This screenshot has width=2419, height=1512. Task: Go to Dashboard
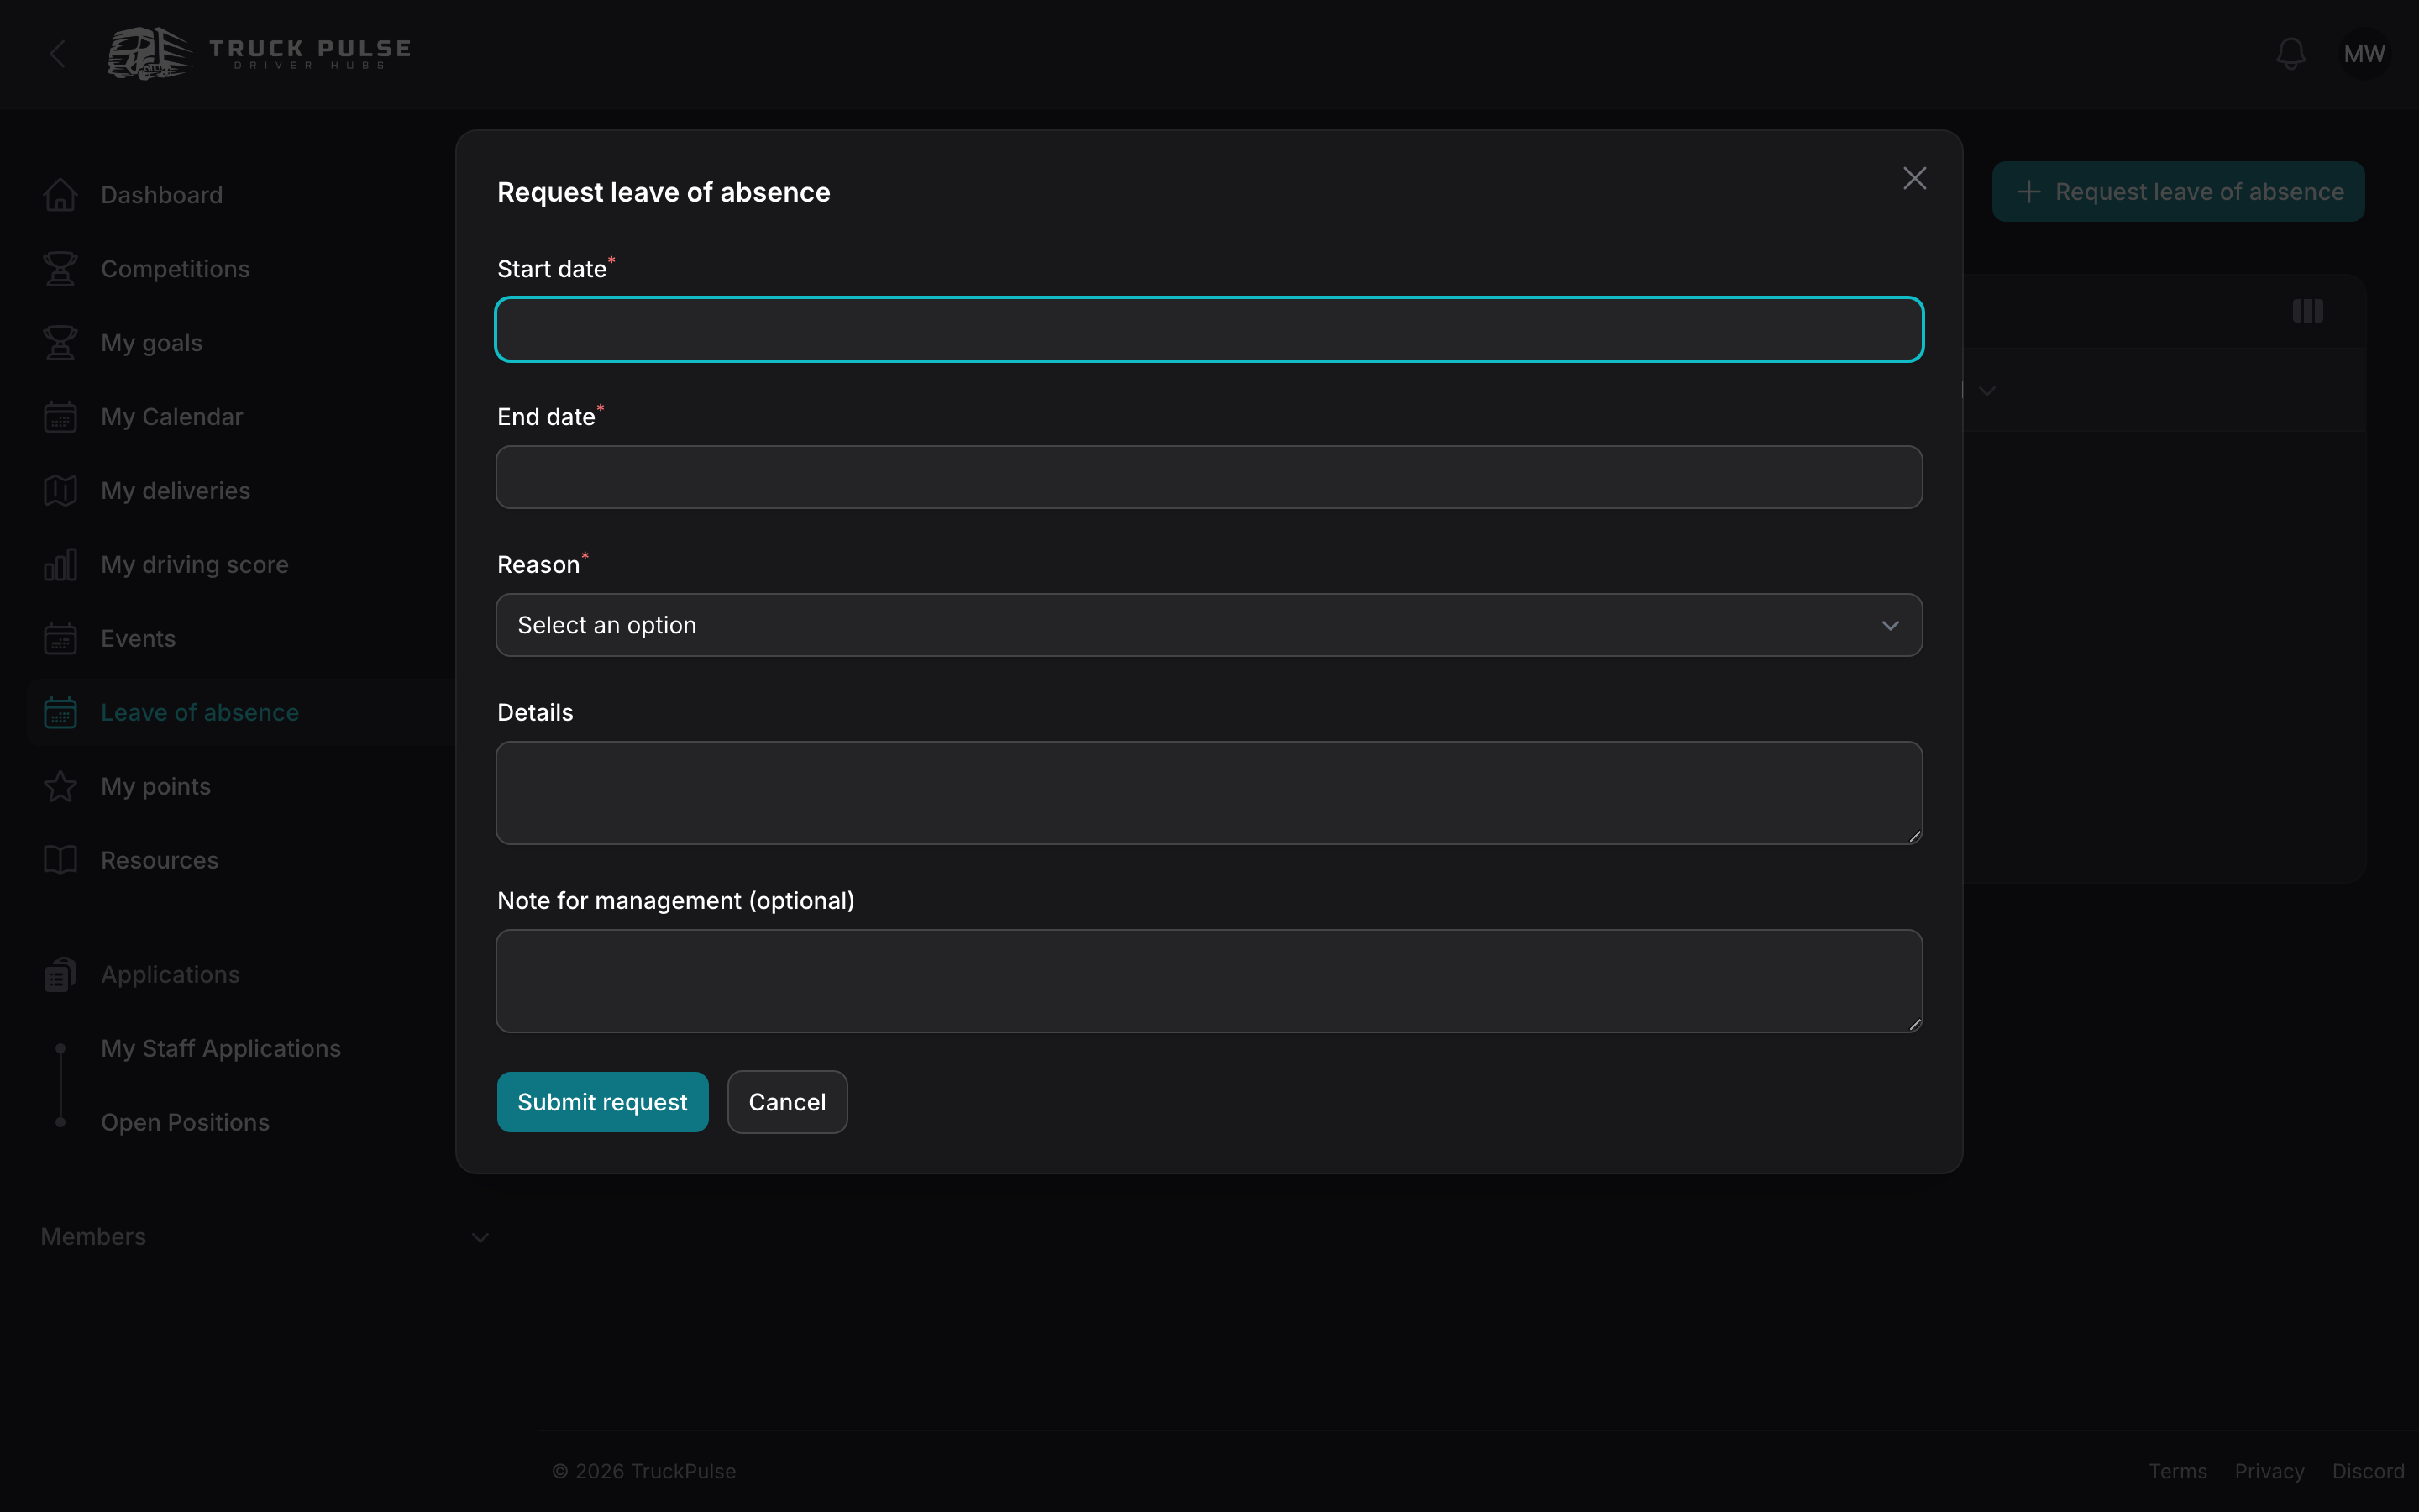point(162,195)
